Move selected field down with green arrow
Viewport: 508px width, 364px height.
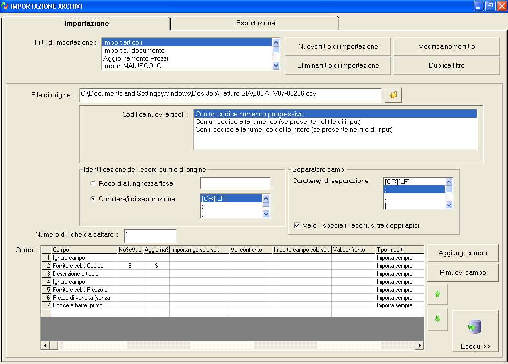point(437,319)
